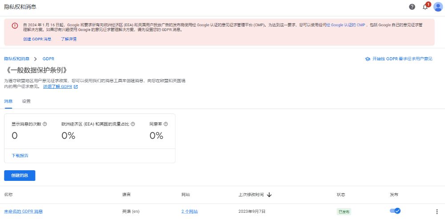The image size is (445, 219).
Task: Go to 隐私权和消息 breadcrumb
Action: (16, 59)
